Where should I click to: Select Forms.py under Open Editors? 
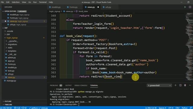point(14,18)
